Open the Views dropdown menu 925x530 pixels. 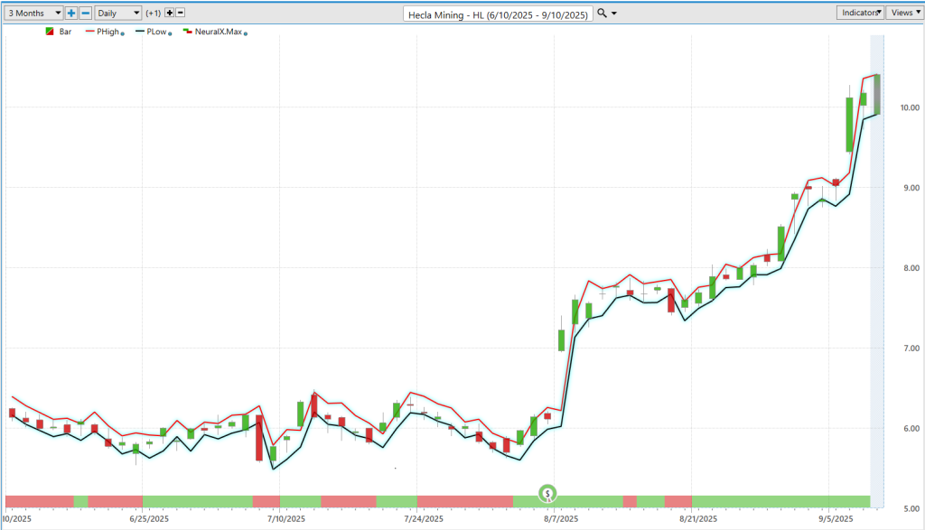(x=905, y=13)
